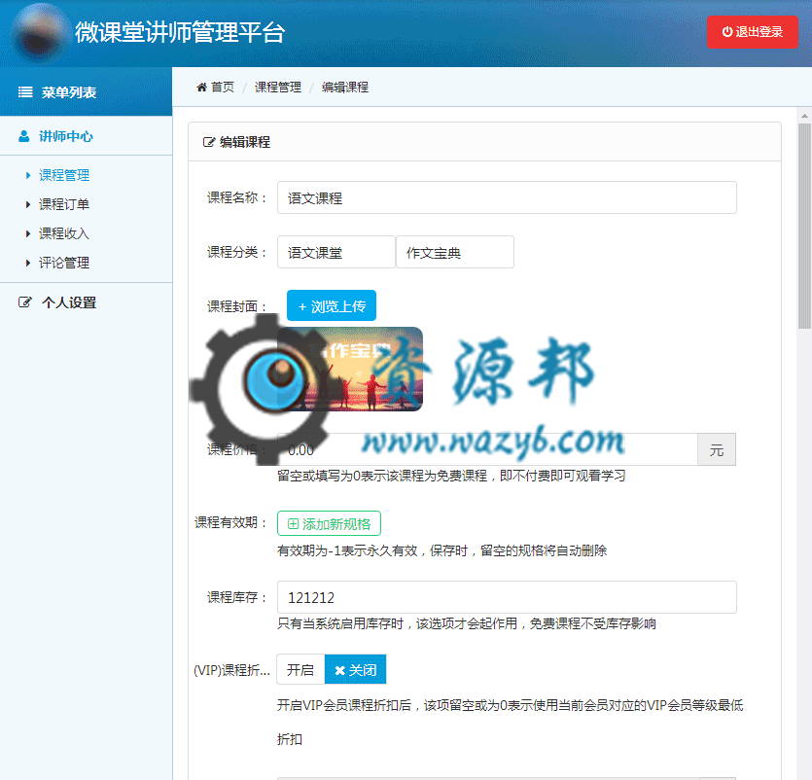The height and width of the screenshot is (780, 812).
Task: Click the arrow beside 课程订单
Action: [x=28, y=204]
